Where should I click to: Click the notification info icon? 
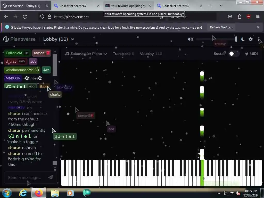(x=7, y=27)
